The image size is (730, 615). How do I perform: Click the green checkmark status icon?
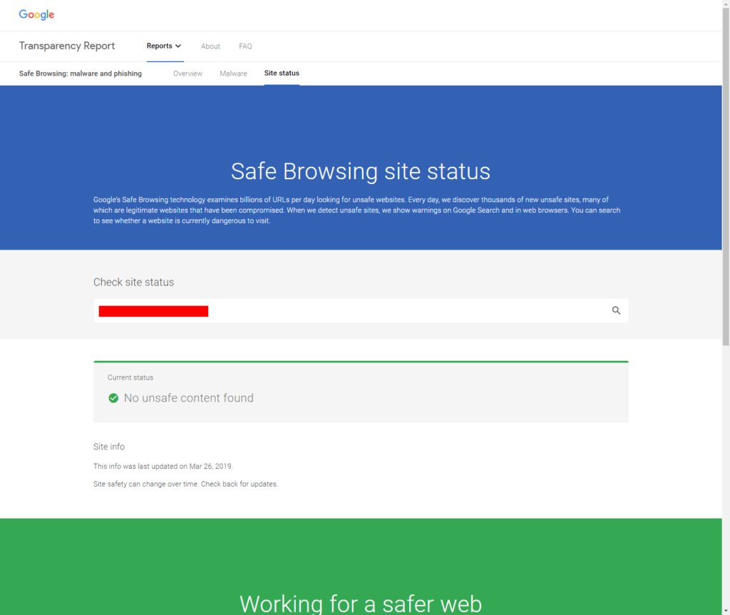(113, 398)
